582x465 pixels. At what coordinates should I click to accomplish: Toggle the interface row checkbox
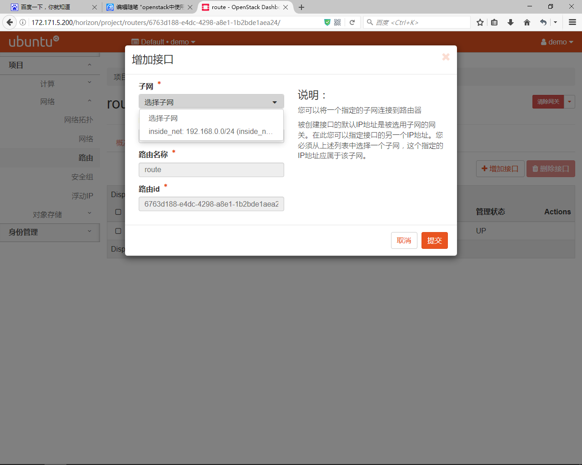[118, 231]
